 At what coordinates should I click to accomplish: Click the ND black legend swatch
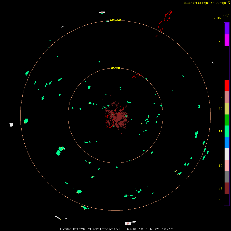227,200
